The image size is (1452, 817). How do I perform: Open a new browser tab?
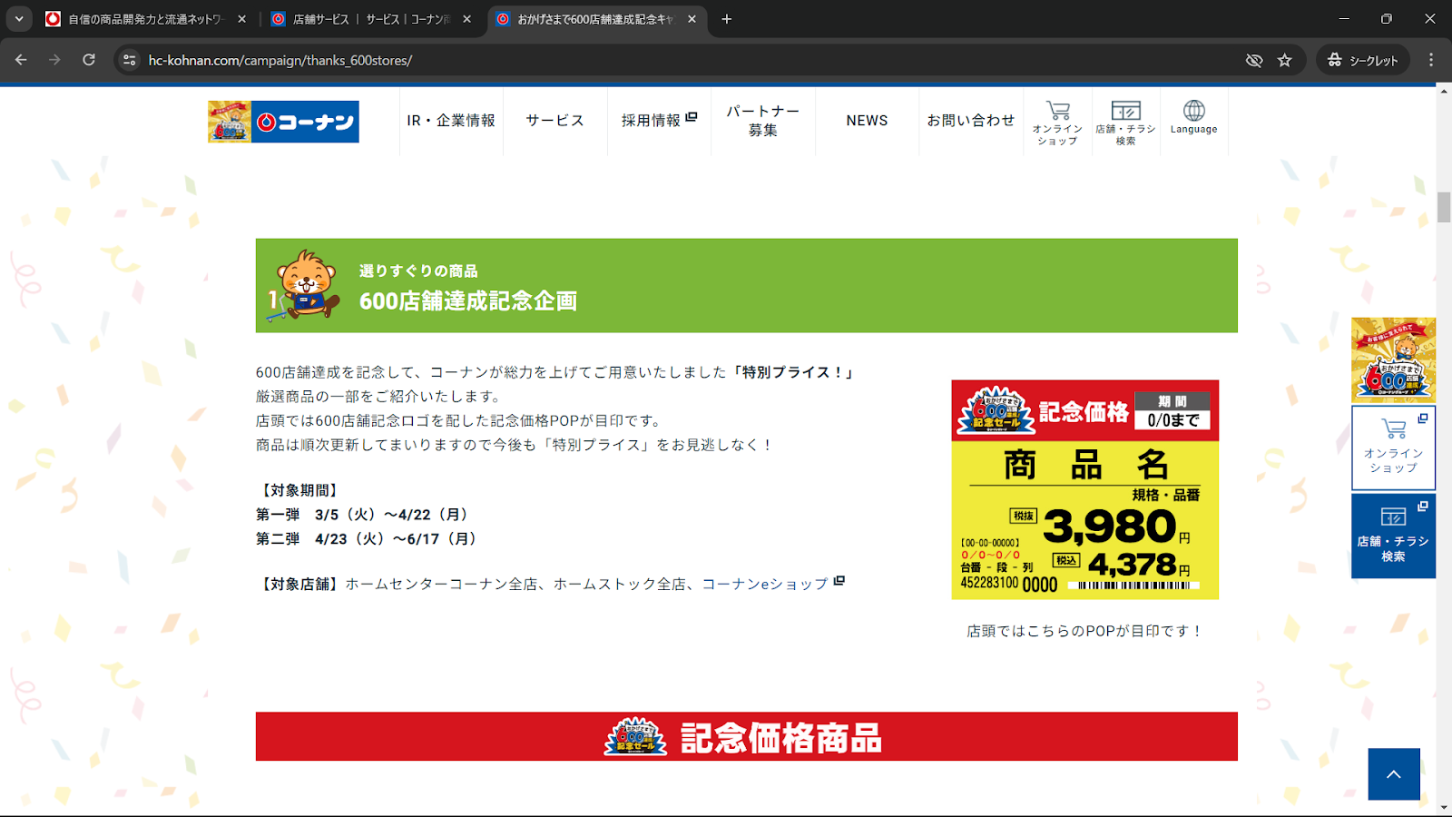[x=726, y=19]
